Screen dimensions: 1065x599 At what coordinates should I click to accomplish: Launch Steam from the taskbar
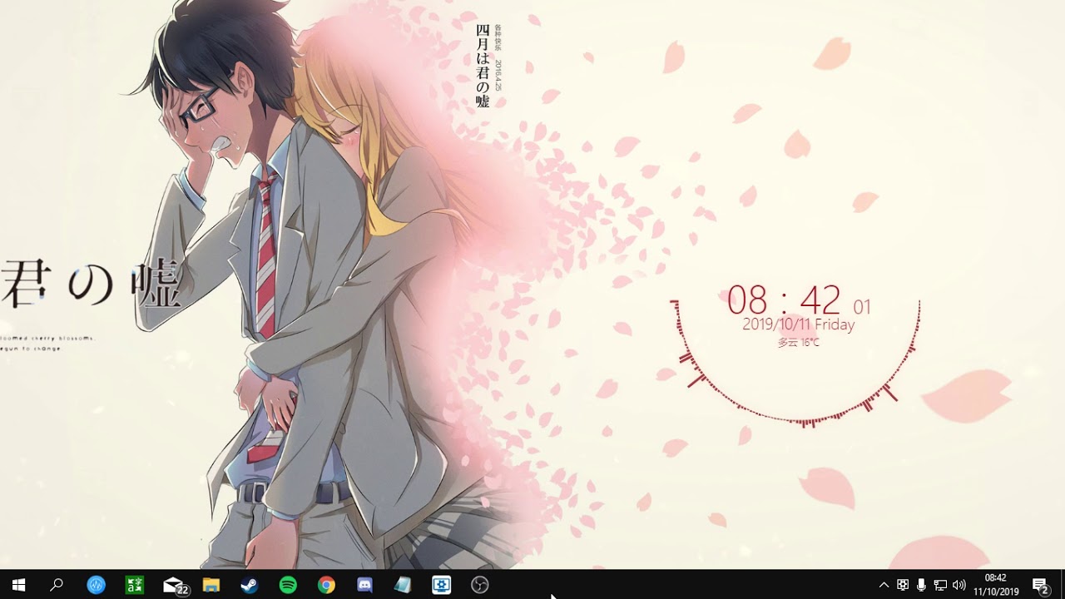[x=250, y=585]
